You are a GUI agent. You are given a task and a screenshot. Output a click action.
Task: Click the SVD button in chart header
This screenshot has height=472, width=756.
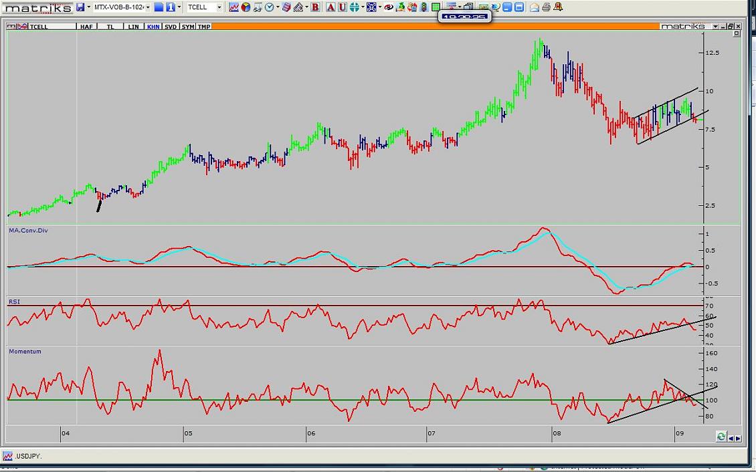(171, 27)
